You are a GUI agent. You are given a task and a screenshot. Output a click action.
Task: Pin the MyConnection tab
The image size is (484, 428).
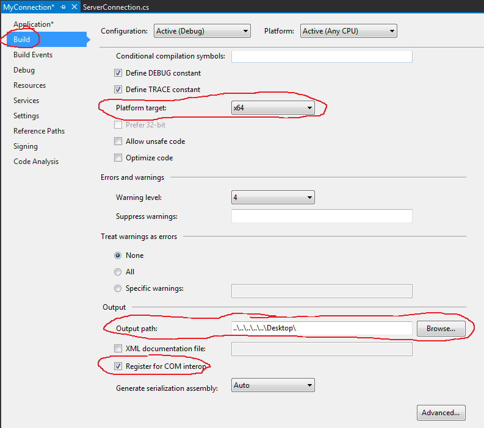[x=63, y=7]
